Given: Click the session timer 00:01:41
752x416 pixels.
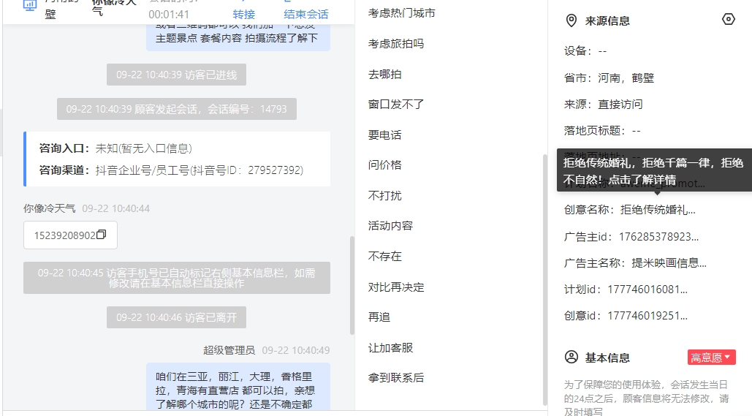Looking at the screenshot, I should tap(169, 15).
